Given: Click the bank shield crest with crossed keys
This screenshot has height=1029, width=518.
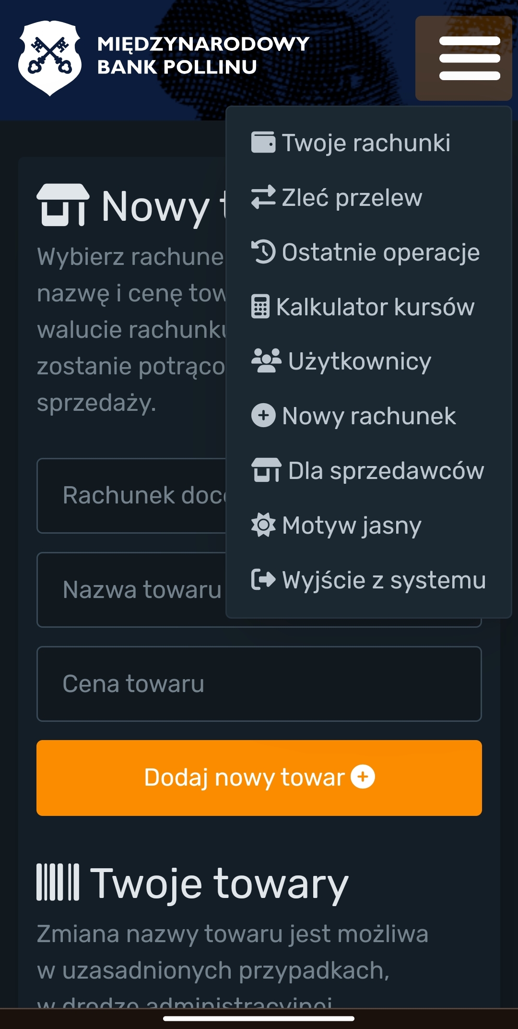Looking at the screenshot, I should (x=49, y=58).
